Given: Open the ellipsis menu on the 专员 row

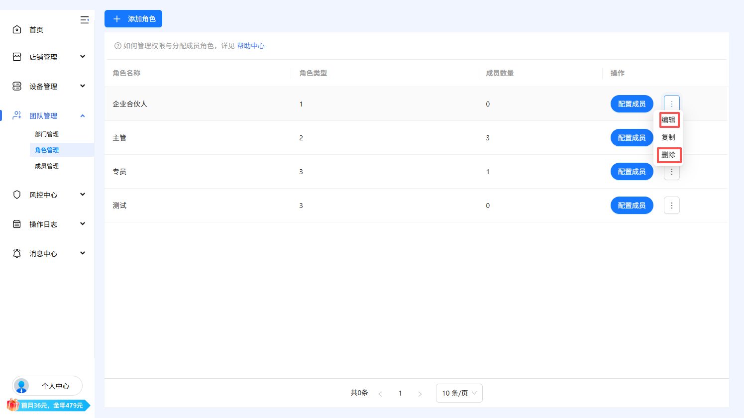Looking at the screenshot, I should coord(671,171).
